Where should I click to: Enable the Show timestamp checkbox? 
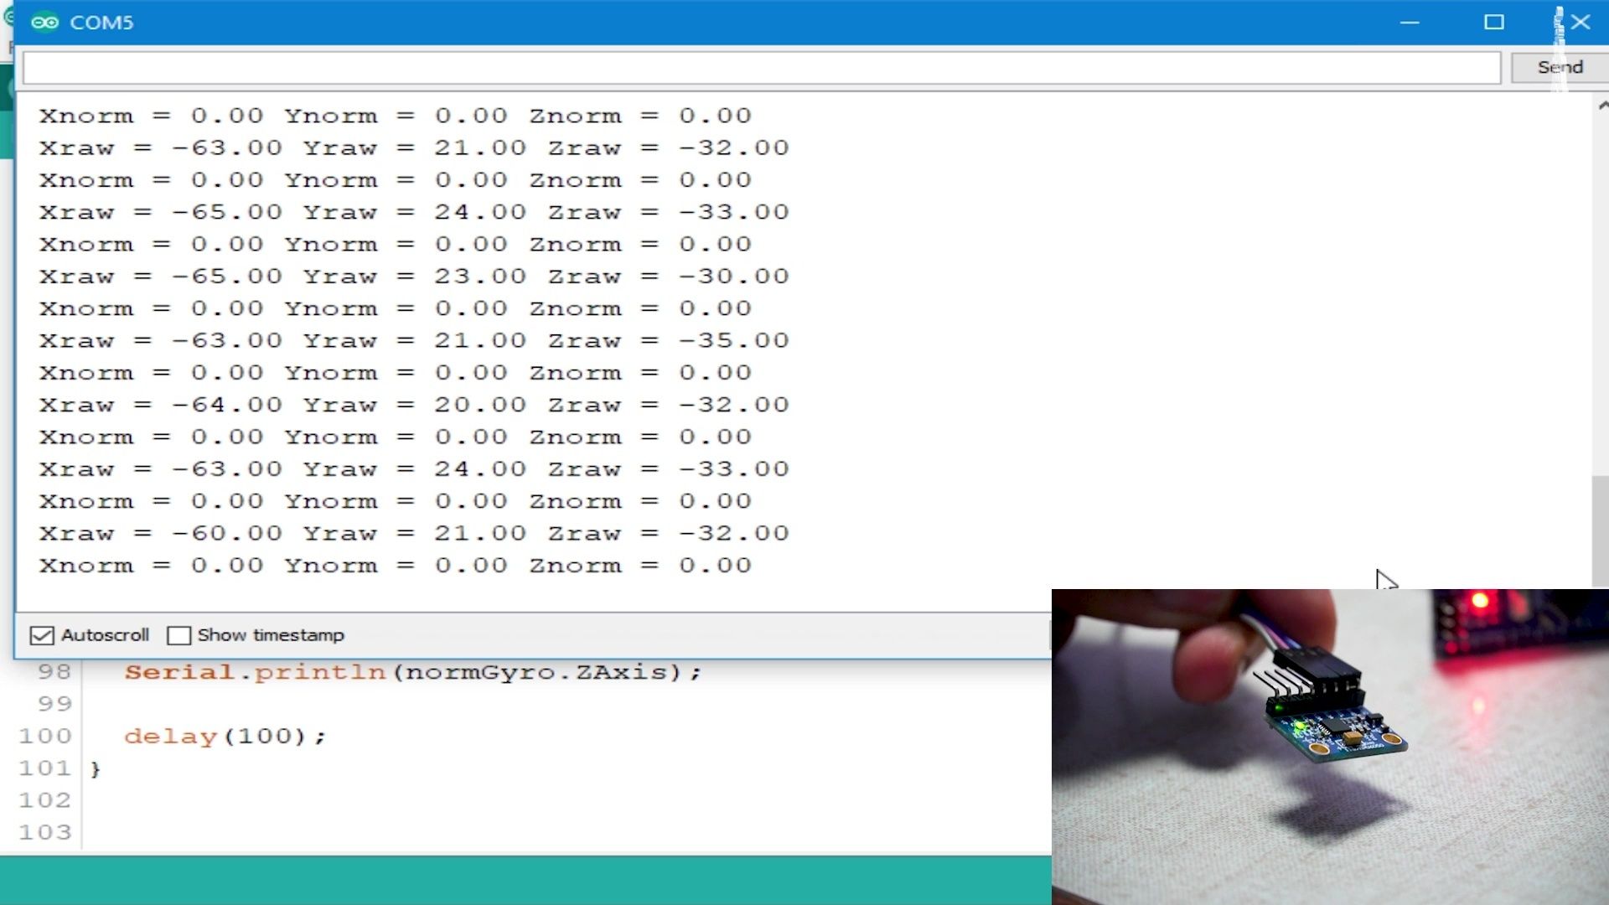[178, 635]
